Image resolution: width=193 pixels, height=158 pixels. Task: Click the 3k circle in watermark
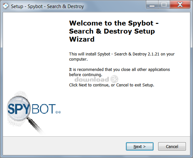114,79
